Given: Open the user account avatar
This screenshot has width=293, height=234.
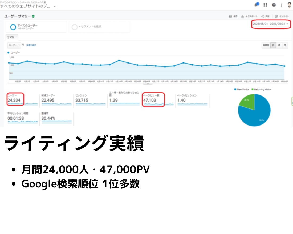Looking at the screenshot, I should [289, 5].
